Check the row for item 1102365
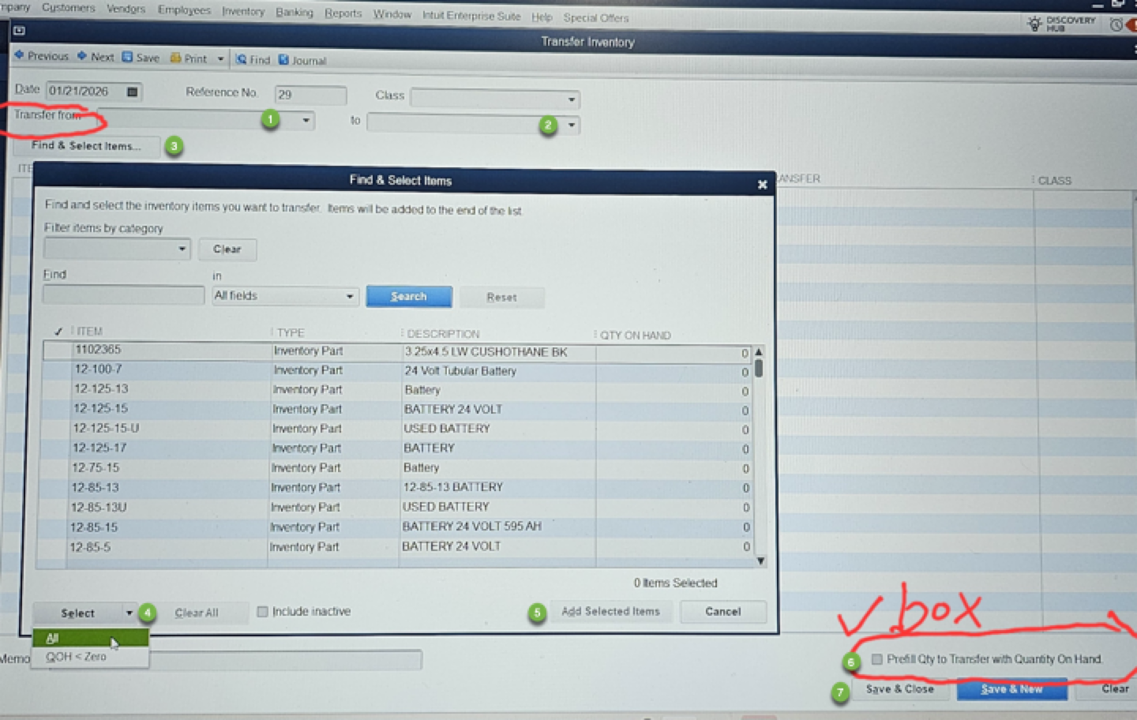The height and width of the screenshot is (720, 1137). point(58,350)
